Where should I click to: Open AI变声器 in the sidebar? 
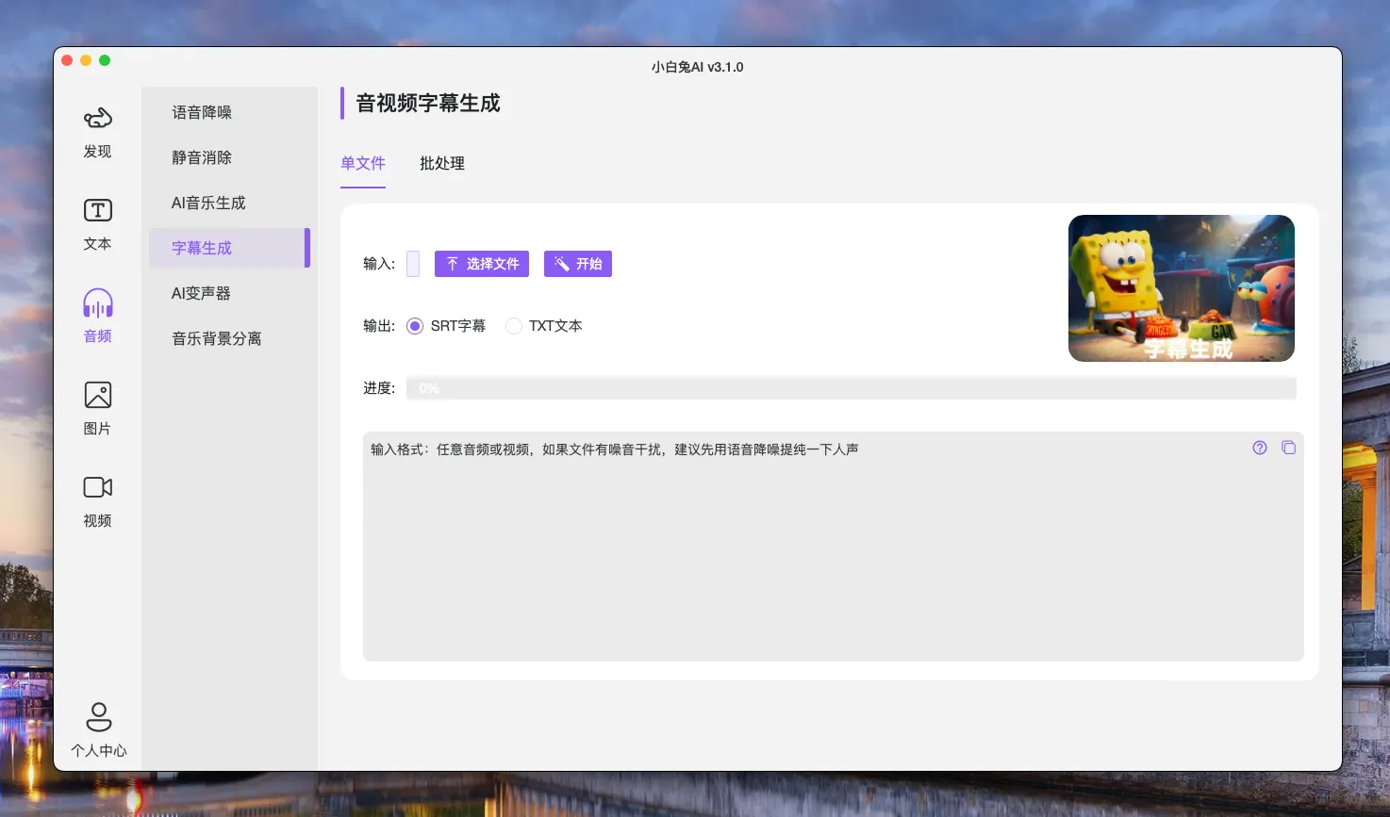[x=229, y=293]
